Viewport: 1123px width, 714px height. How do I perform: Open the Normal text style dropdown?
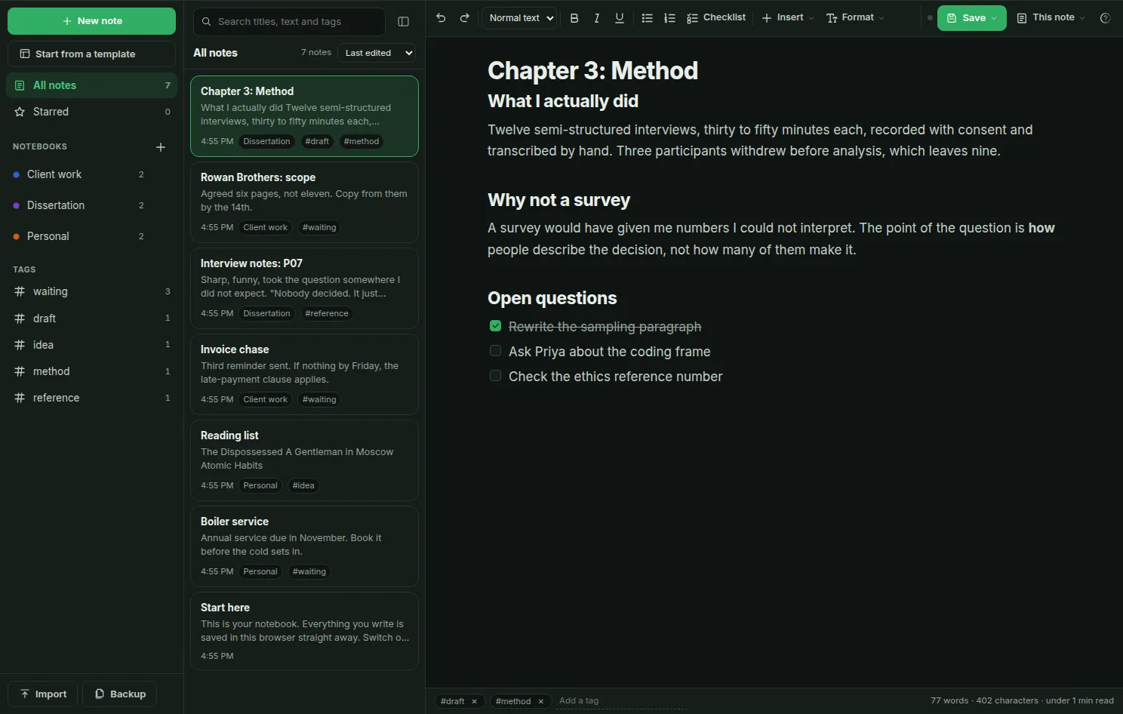click(x=521, y=18)
